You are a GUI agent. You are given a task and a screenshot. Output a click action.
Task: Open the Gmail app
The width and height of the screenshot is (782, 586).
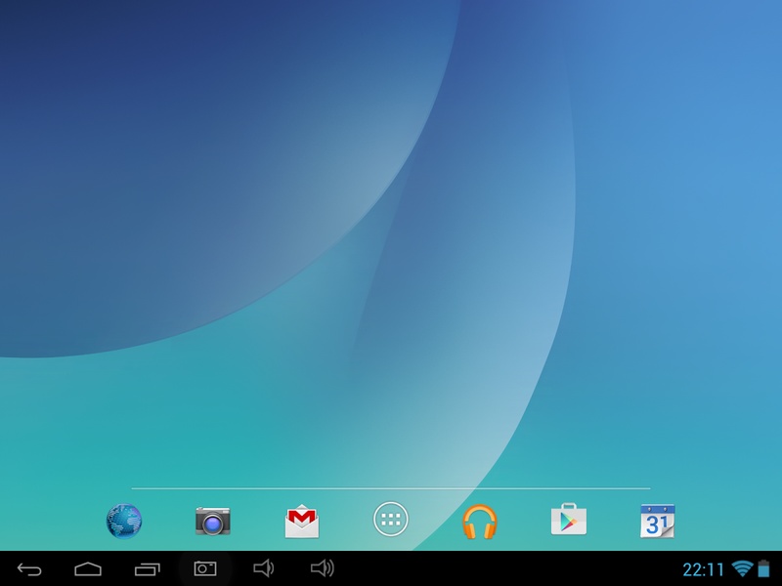302,522
